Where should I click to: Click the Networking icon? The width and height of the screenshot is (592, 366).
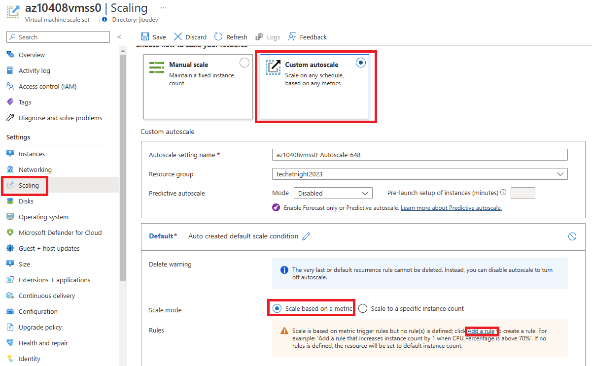pos(10,169)
